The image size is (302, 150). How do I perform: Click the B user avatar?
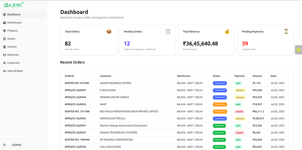tap(4, 145)
